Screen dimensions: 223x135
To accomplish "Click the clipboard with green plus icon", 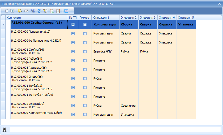I will (x=52, y=11).
